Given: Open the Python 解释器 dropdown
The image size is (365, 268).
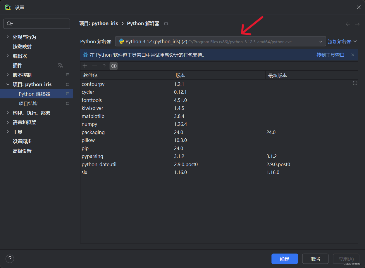Looking at the screenshot, I should [x=221, y=41].
